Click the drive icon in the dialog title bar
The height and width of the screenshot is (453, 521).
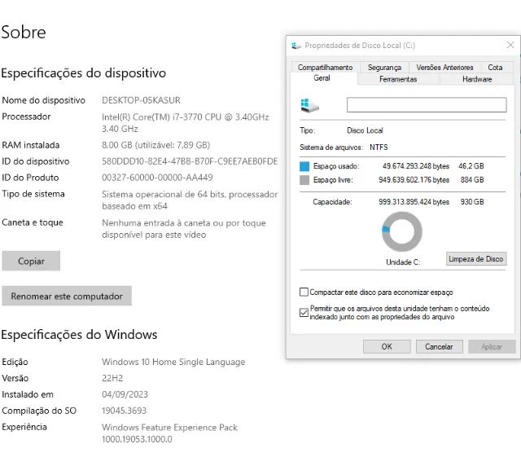296,46
